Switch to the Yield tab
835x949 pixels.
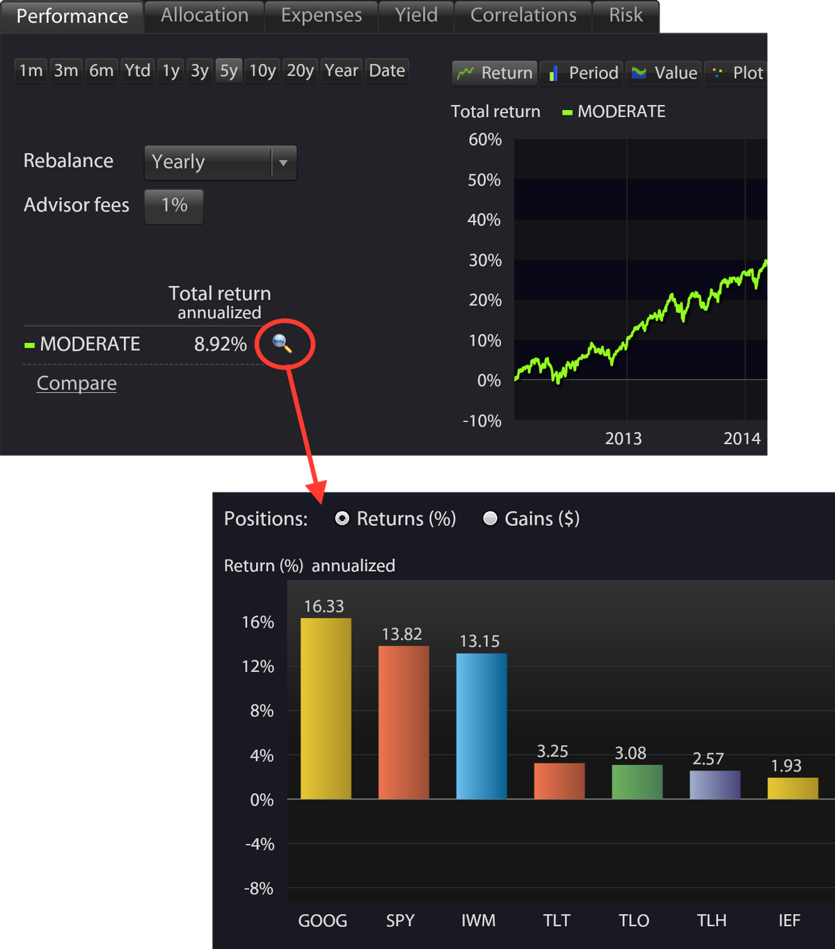416,15
